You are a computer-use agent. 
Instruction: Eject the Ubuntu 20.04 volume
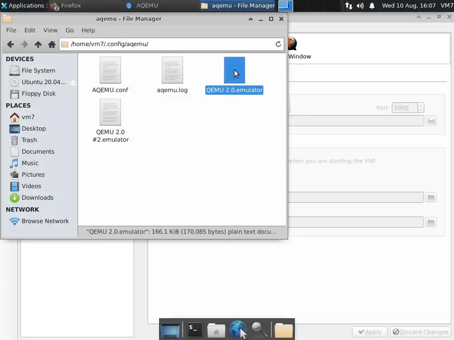pos(73,82)
